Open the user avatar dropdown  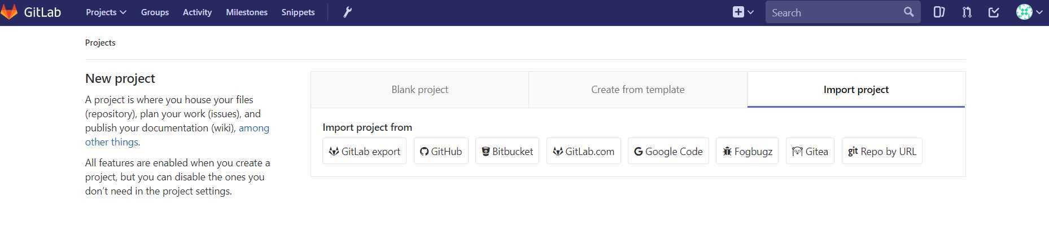point(1029,12)
